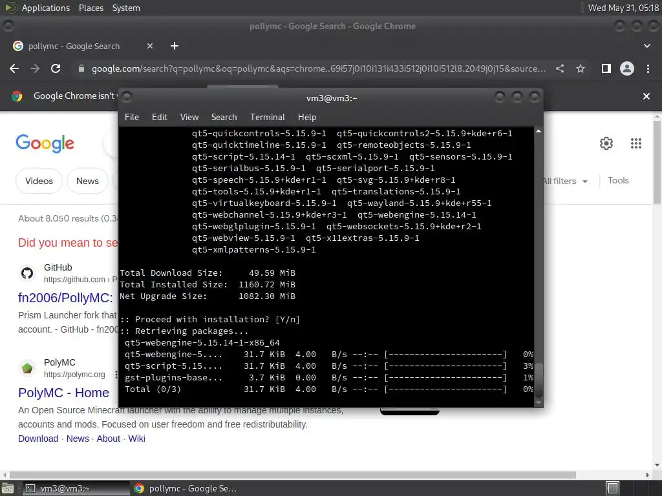Switch to pollymc Chrome taskbar button

coord(185,488)
